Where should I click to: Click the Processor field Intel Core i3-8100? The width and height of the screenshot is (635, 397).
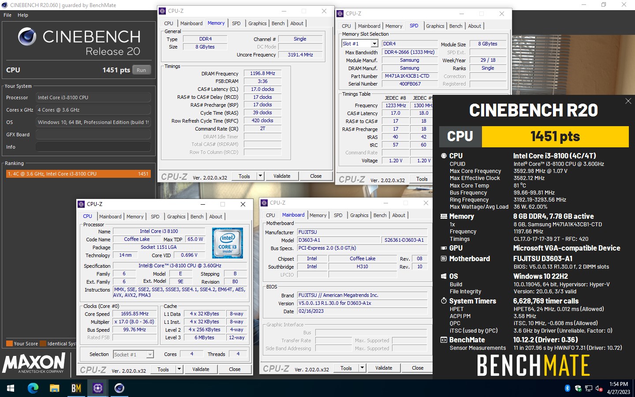(x=93, y=97)
